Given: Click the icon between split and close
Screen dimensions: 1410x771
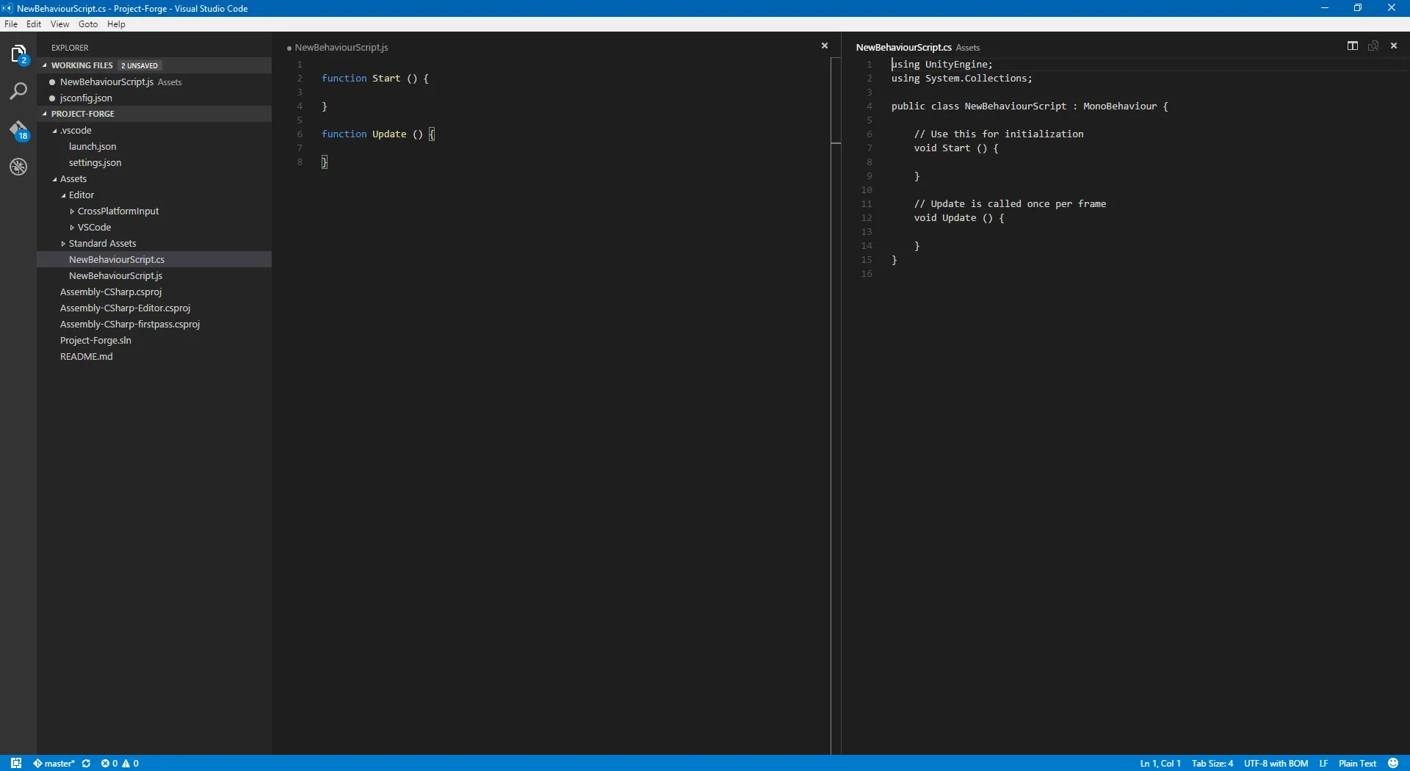Looking at the screenshot, I should click(1373, 46).
